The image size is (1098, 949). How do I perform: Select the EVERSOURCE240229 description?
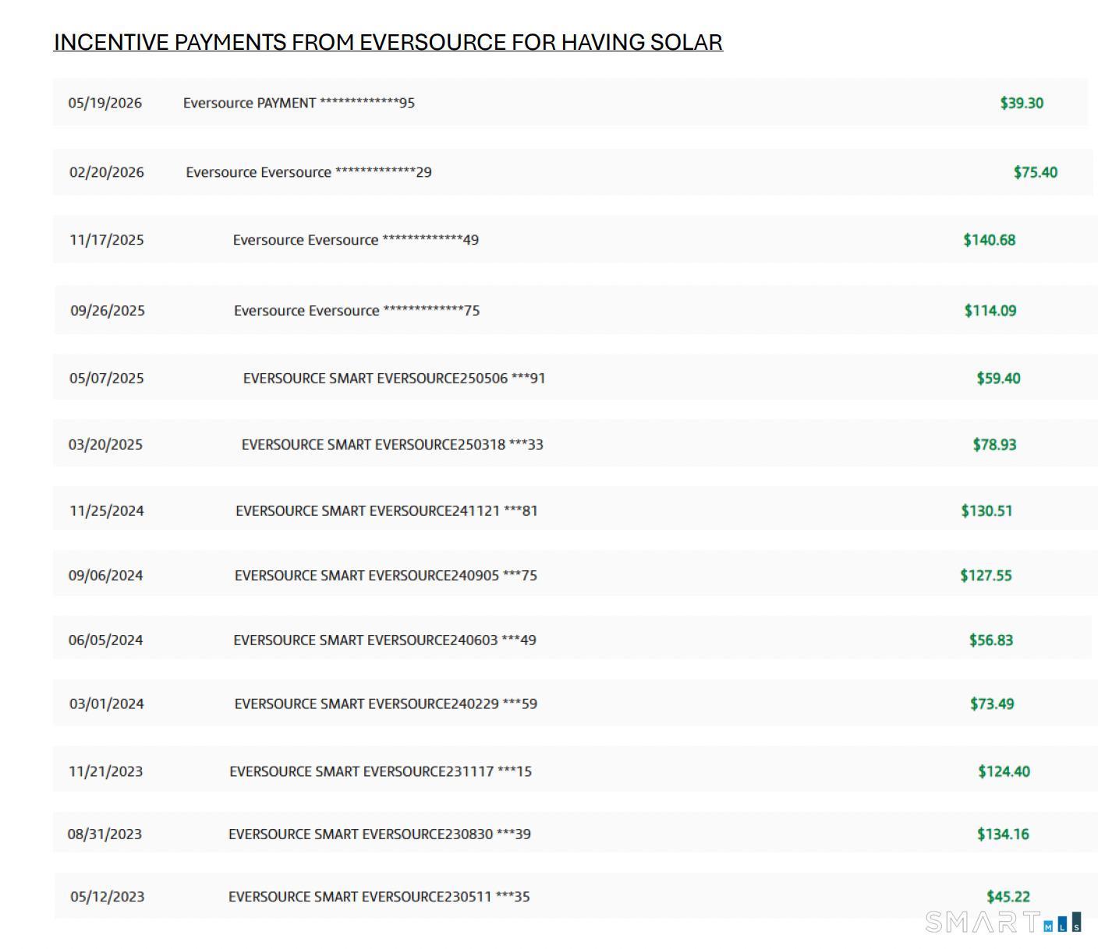pyautogui.click(x=386, y=704)
